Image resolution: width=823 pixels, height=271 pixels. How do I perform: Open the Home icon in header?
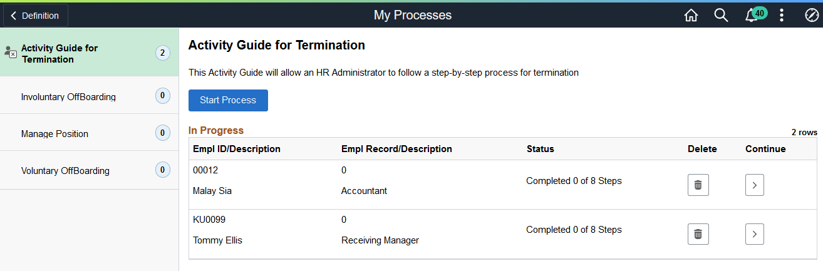tap(691, 15)
